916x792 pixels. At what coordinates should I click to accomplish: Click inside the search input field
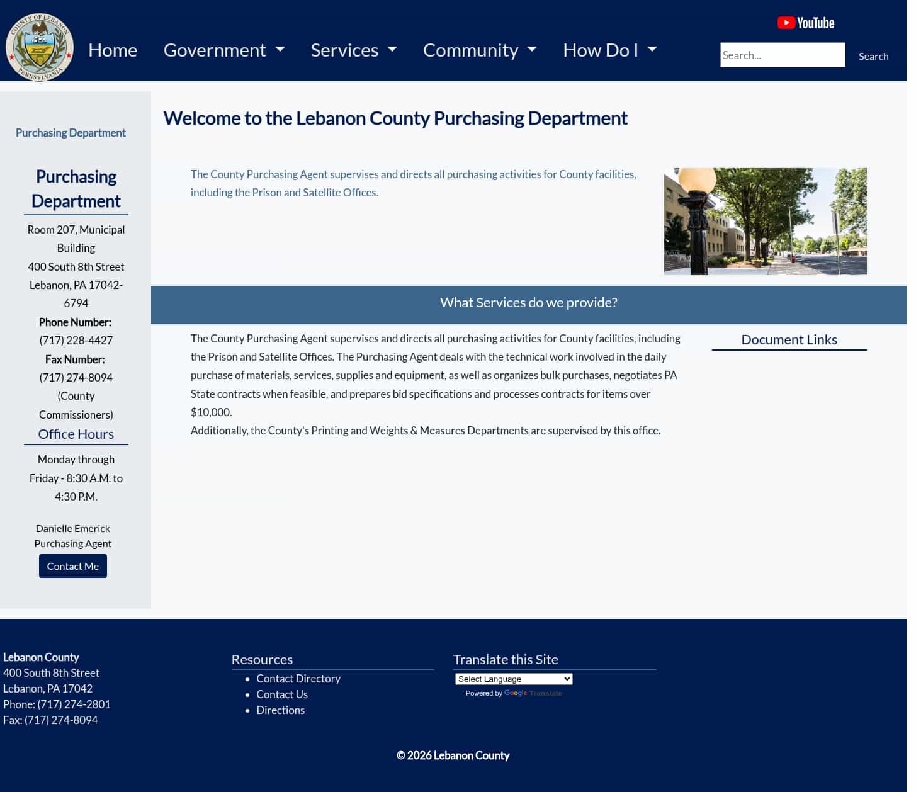click(783, 55)
